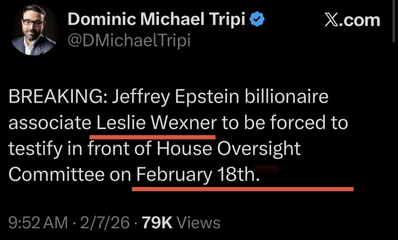This screenshot has height=240, width=398.
Task: Open the @DMichaelTripi handle link
Action: [129, 40]
